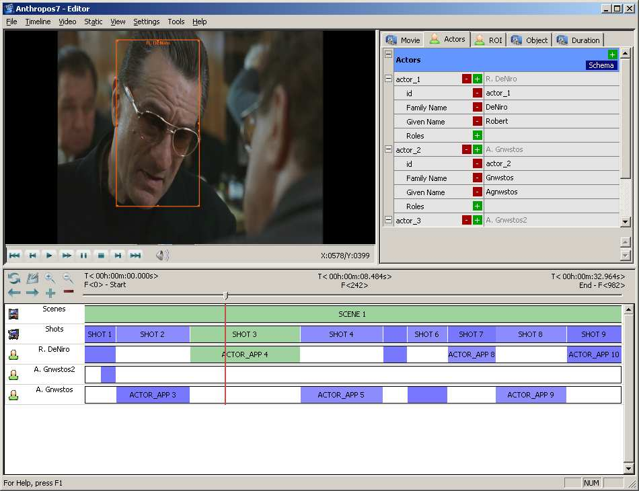Screen dimensions: 639x491
Task: Click the blue left arrow timeline icon
Action: click(x=14, y=293)
